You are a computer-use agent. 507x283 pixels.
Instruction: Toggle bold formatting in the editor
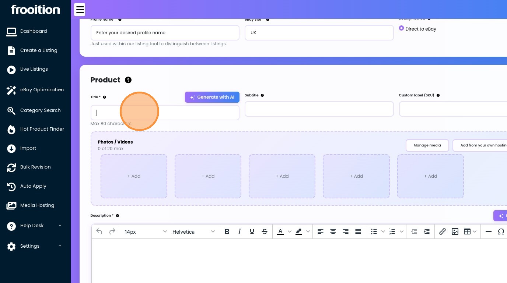point(227,231)
